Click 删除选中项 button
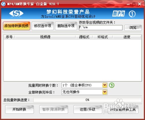Viewport: 145px width, 120px height. point(66,26)
